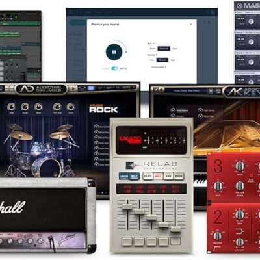Click the third fader cap on Relab LX480
Screen dimensions: 260x260
[151, 217]
